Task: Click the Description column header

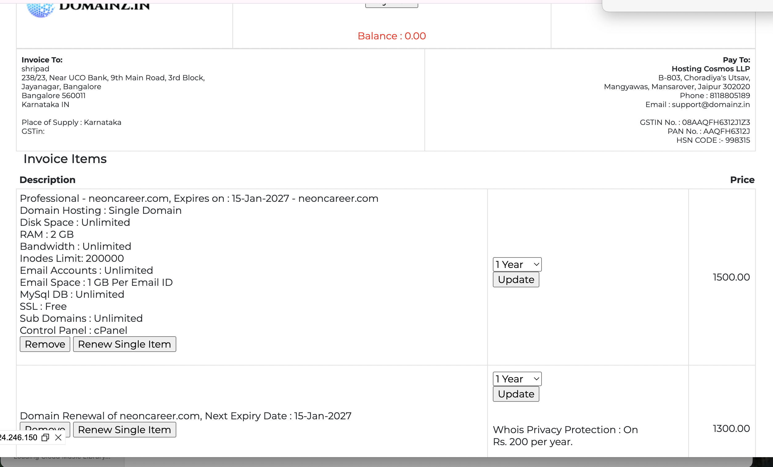Action: click(x=47, y=180)
